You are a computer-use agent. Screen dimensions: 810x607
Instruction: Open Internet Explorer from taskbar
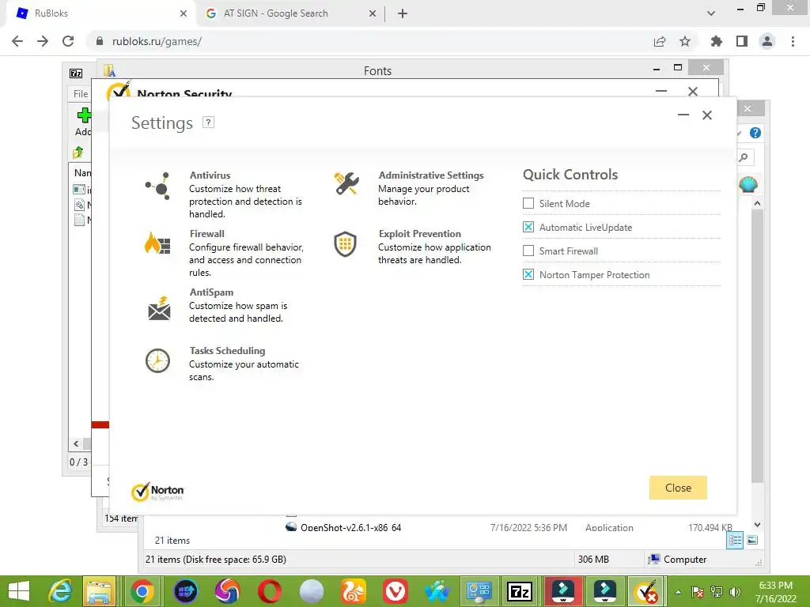point(60,591)
